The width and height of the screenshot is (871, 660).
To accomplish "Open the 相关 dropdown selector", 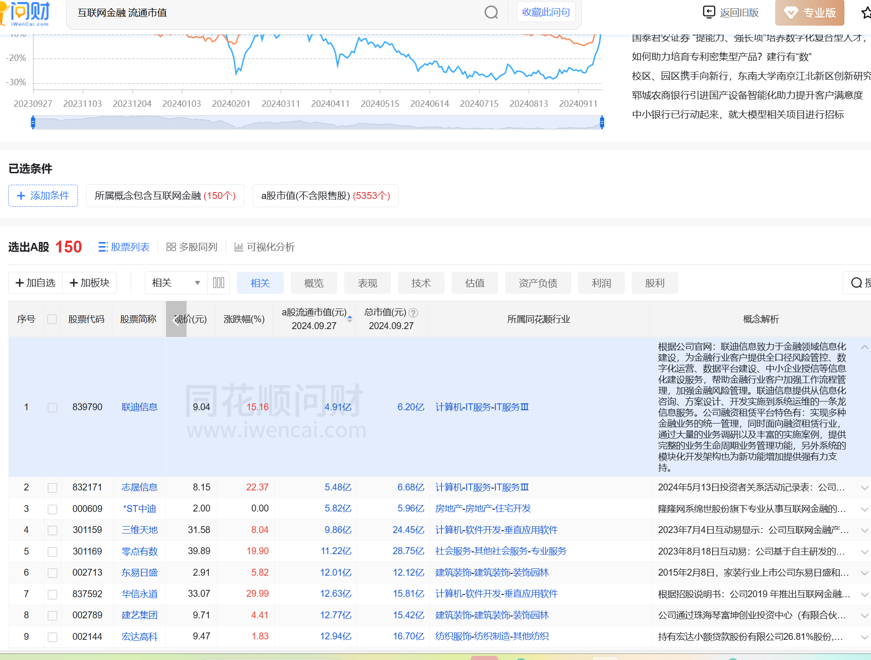I will pos(176,283).
